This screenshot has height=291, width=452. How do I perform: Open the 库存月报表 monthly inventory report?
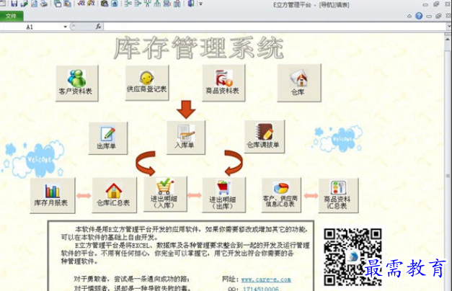click(53, 195)
